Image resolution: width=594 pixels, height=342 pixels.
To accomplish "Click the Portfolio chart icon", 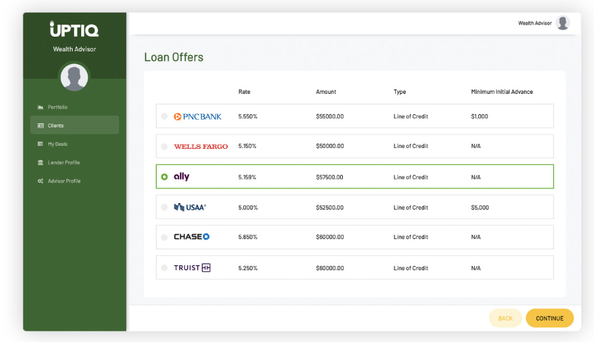I will [x=40, y=107].
